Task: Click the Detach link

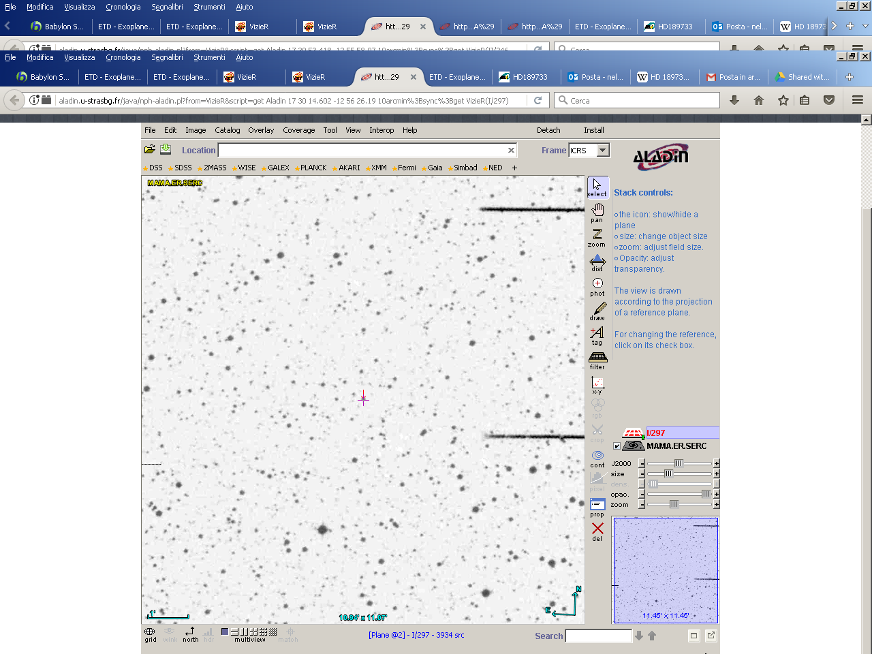Action: click(548, 130)
